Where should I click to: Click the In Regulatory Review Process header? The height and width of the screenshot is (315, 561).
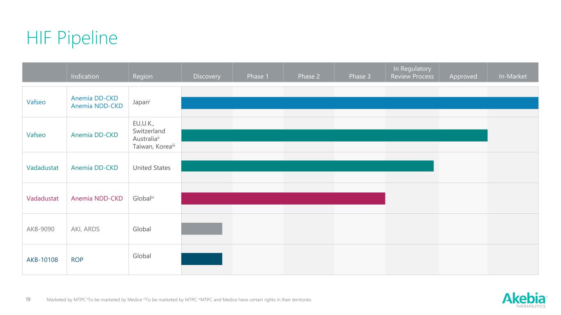click(412, 73)
